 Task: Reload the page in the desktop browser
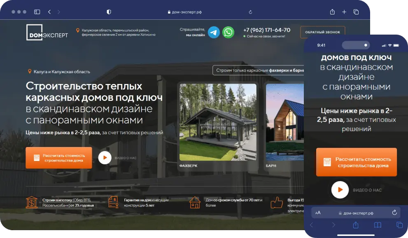point(250,12)
